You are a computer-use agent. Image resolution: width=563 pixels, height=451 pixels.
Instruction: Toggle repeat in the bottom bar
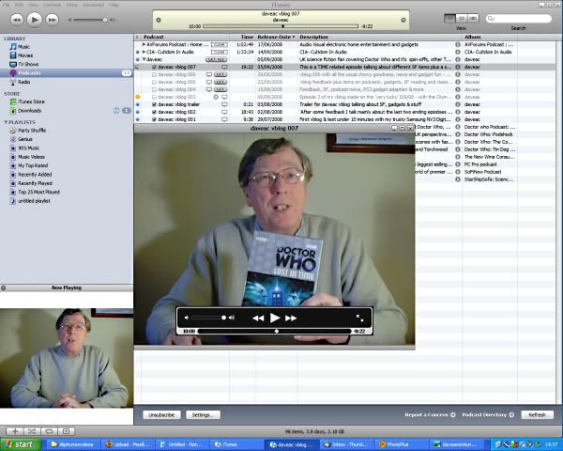(49, 431)
